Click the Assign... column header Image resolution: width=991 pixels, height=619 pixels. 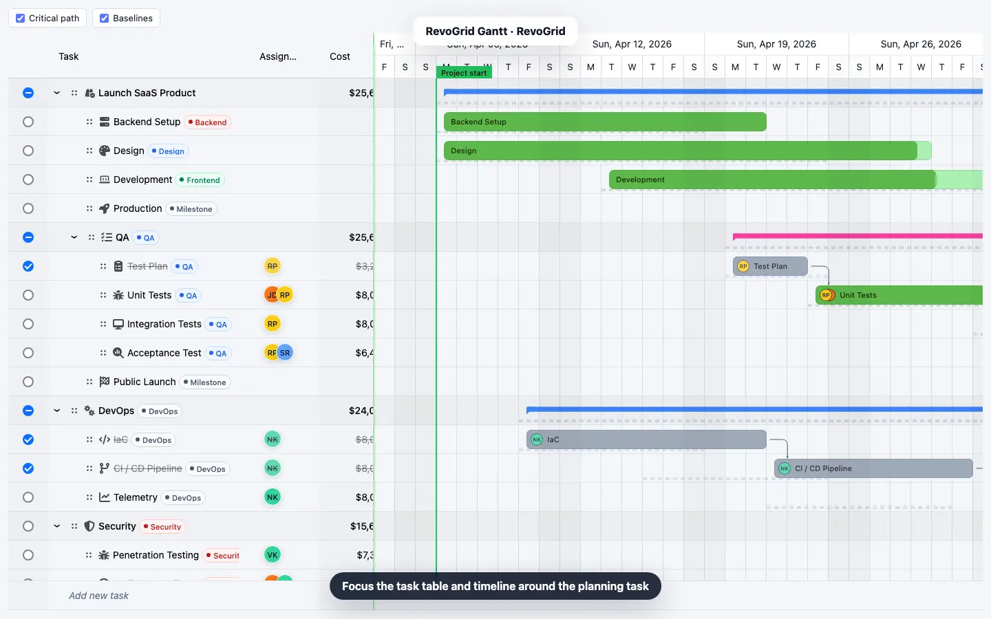(x=278, y=56)
